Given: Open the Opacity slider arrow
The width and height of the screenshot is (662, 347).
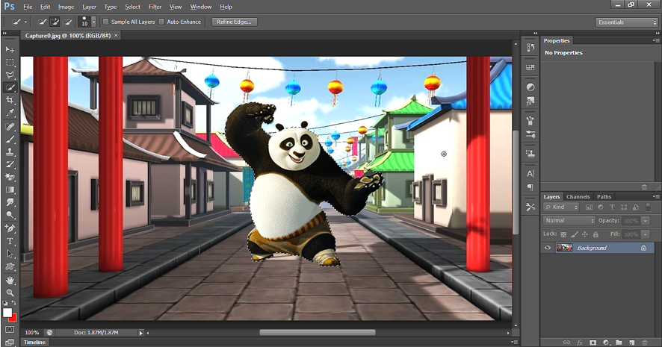Looking at the screenshot, I should [x=645, y=220].
